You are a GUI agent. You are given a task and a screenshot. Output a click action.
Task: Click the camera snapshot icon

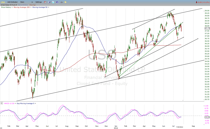coord(61,2)
